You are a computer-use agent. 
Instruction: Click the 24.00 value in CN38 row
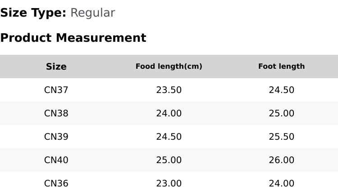point(169,113)
